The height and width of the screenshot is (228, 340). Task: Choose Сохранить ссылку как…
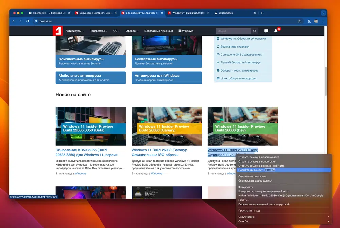pos(284,176)
